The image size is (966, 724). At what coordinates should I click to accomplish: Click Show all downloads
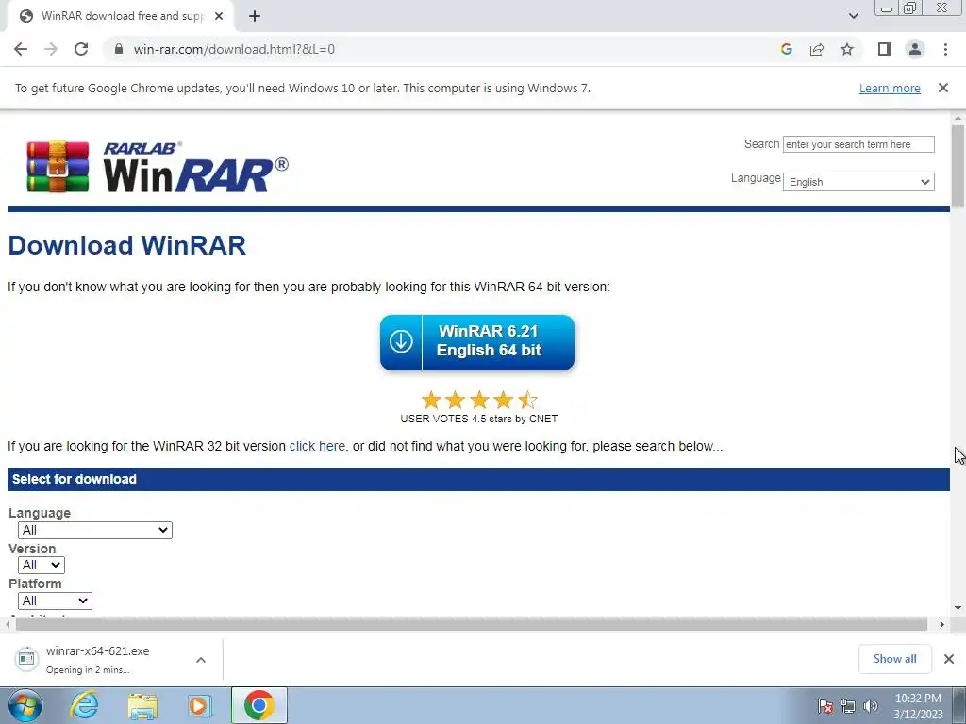894,659
